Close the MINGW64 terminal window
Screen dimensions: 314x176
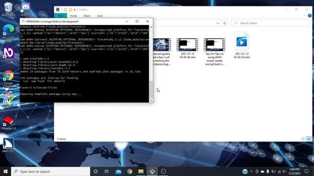coord(148,22)
